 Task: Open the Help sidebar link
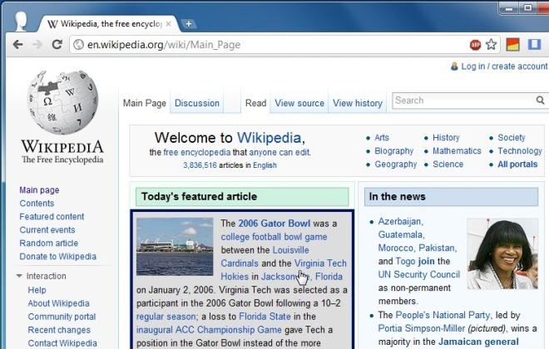(x=37, y=290)
